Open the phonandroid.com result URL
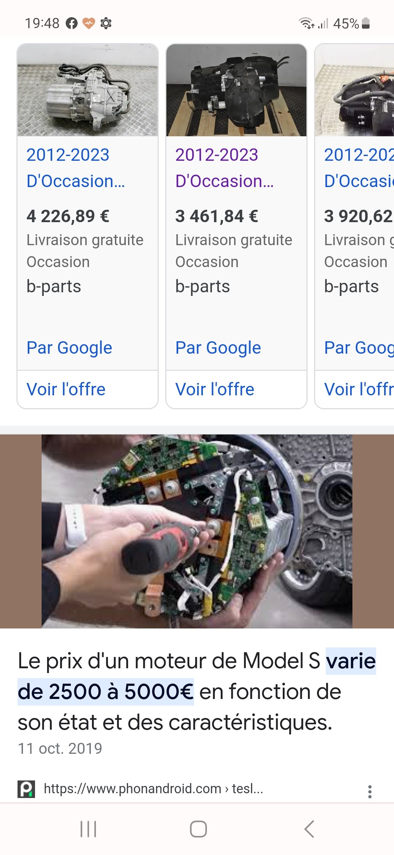394x855 pixels. point(153,789)
